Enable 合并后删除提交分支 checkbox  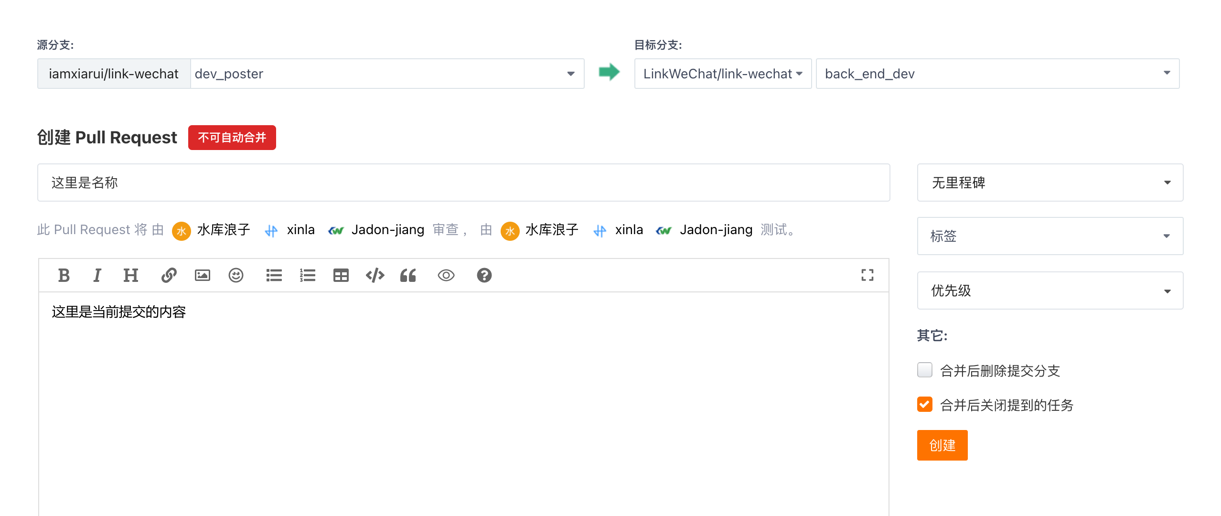pos(924,370)
